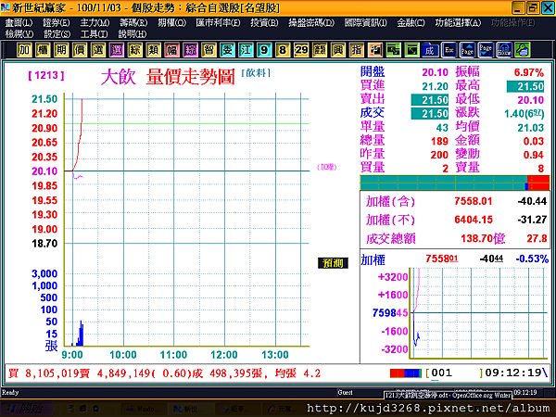Open the 檢視(V) menu
Viewport: 556px width, 417px height.
pyautogui.click(x=19, y=34)
